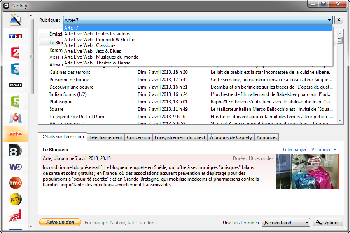Click description starting Raphaël Enthoven s'entretient
The image size is (350, 233).
point(272,101)
